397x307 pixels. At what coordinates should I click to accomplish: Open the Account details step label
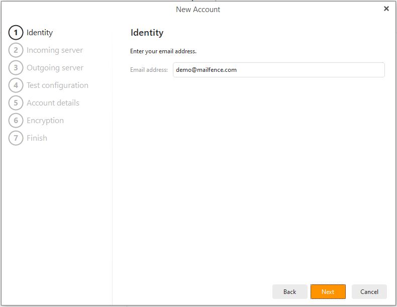53,103
